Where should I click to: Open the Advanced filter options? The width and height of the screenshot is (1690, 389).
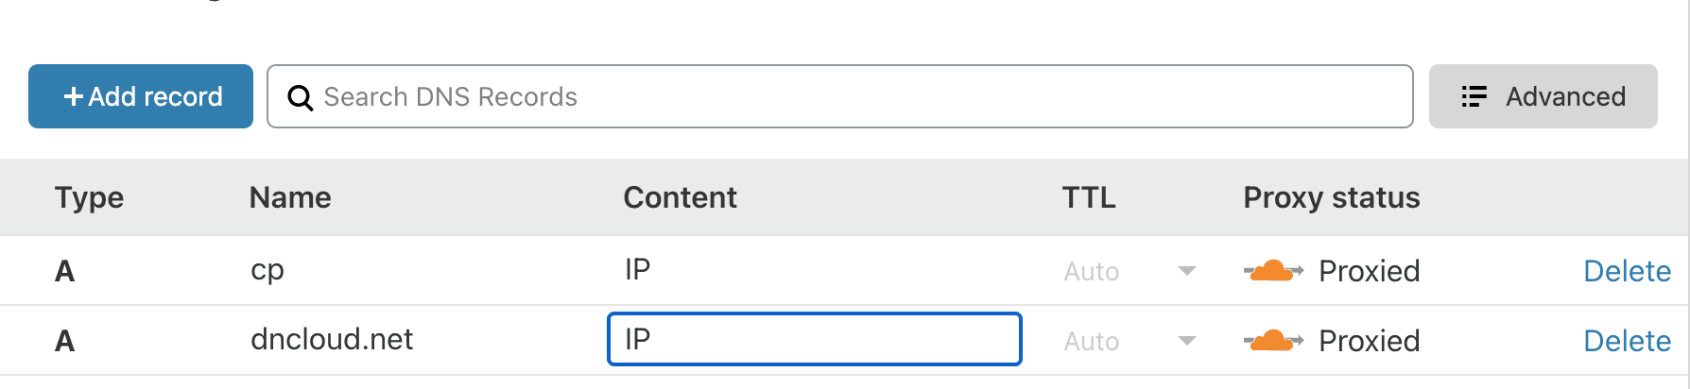(x=1543, y=96)
